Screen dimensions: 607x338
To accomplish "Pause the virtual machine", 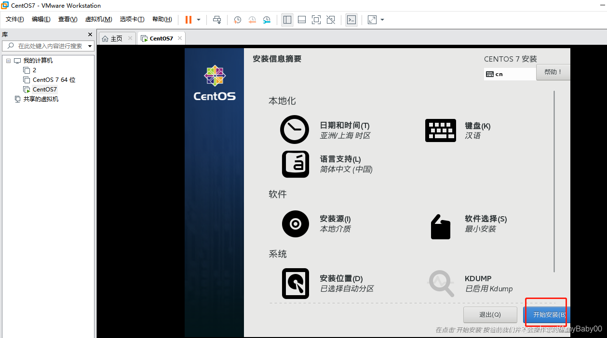I will [189, 20].
